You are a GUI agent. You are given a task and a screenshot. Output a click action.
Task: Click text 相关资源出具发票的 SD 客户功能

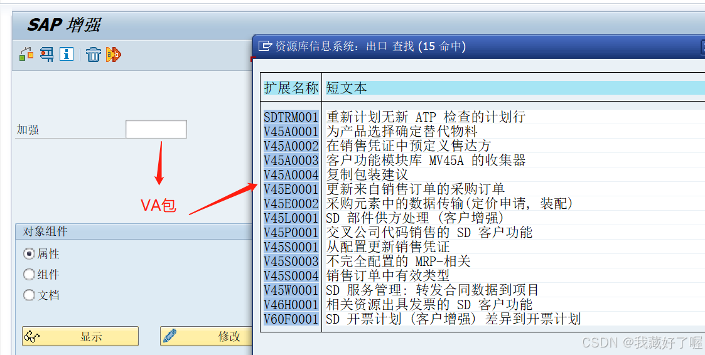(x=429, y=304)
